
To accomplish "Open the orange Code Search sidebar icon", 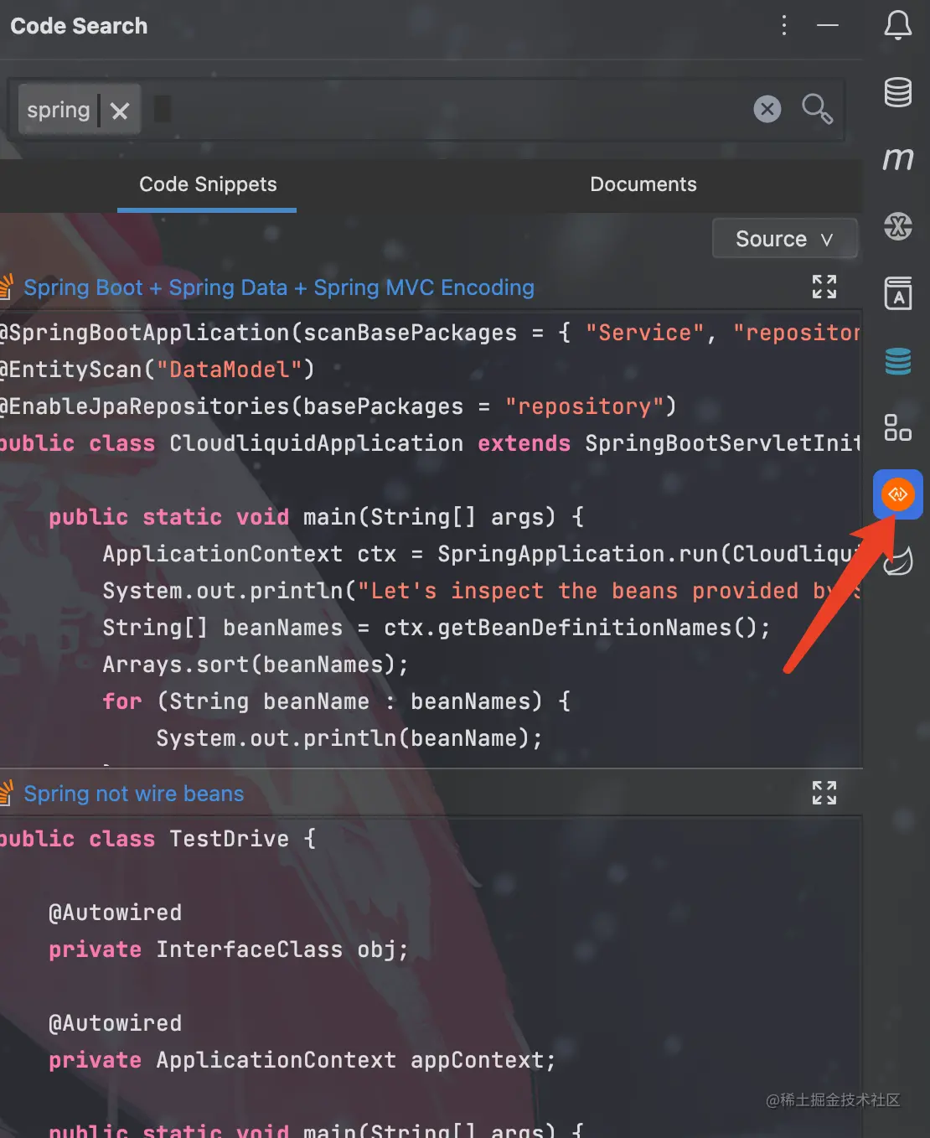I will pyautogui.click(x=898, y=494).
